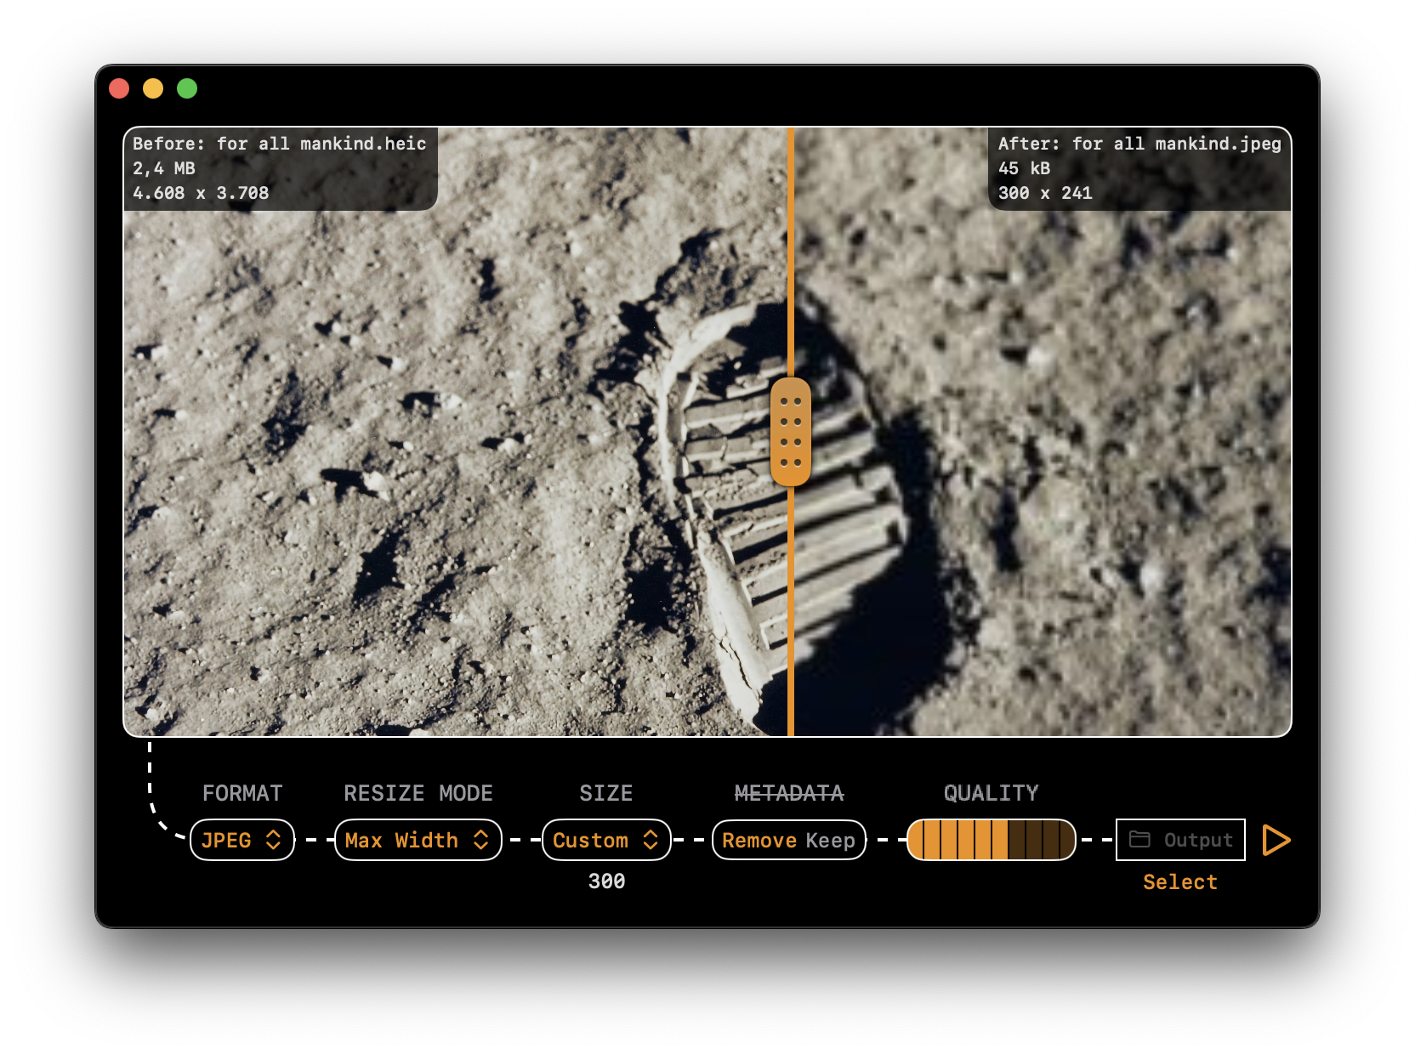1415x1054 pixels.
Task: Expand the Max Width resize mode dropdown
Action: (418, 841)
